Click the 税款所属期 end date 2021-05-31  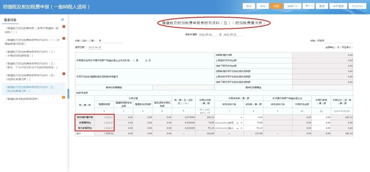[x=233, y=35]
